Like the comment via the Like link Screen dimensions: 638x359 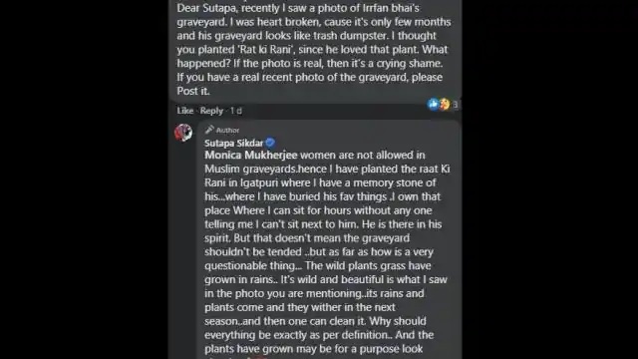coord(184,111)
